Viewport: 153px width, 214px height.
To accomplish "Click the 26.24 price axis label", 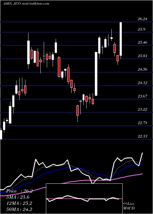I will 142,19.
